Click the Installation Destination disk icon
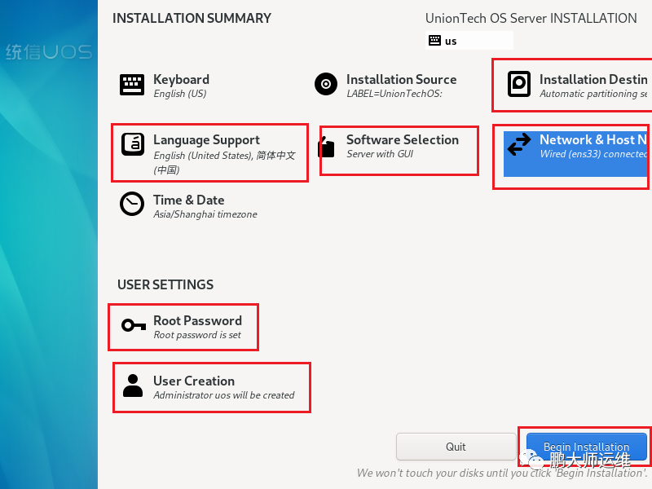 click(x=518, y=84)
